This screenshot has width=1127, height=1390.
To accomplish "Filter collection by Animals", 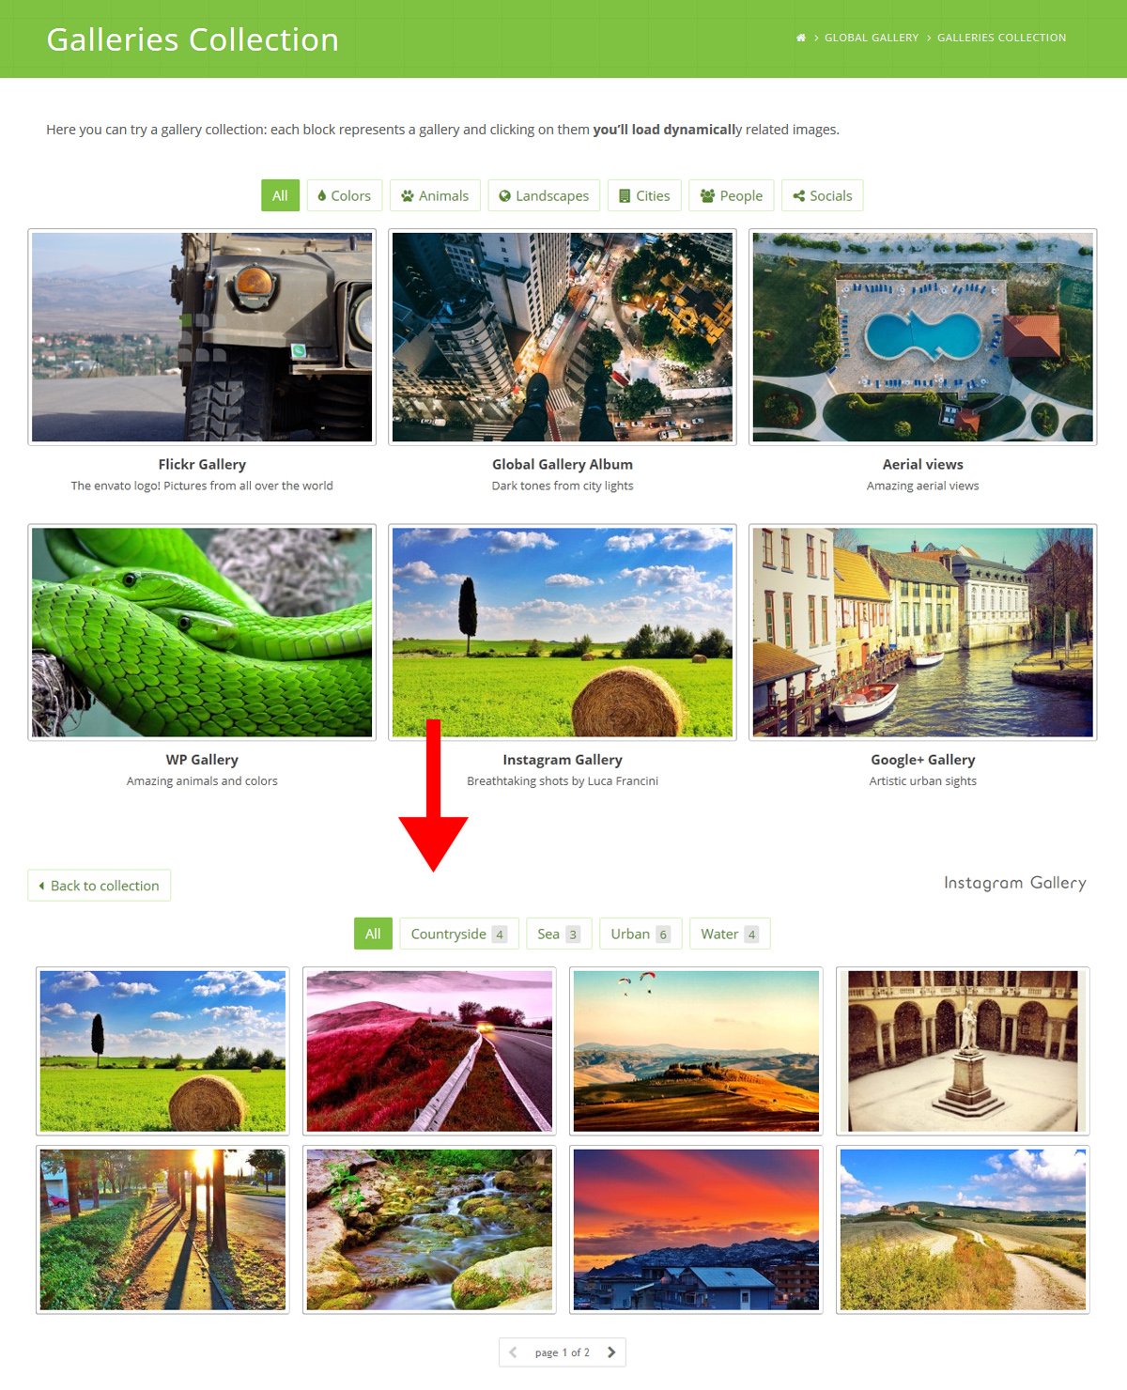I will (435, 195).
